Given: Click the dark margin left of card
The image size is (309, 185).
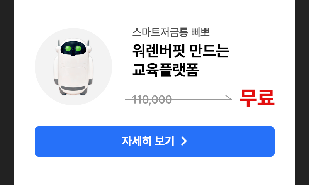Looking at the screenshot, I should pyautogui.click(x=7, y=92).
